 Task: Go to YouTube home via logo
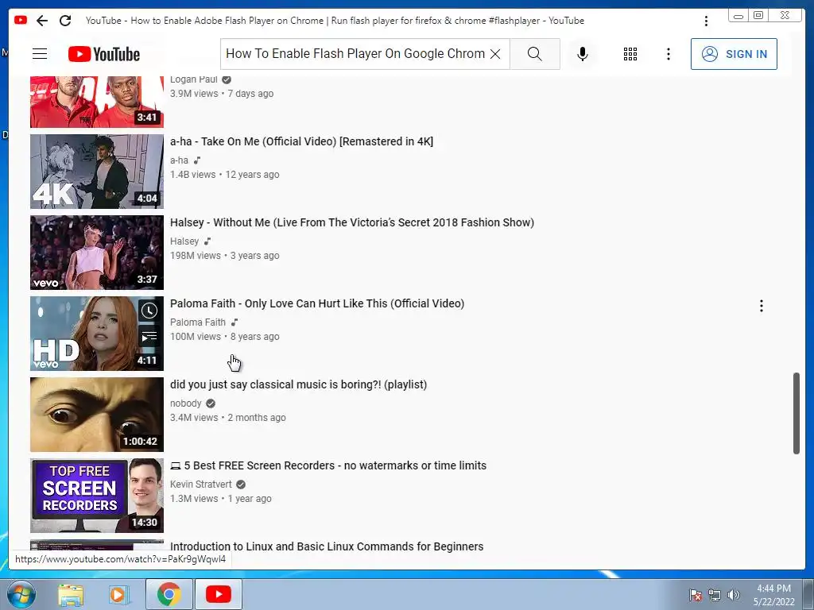coord(104,54)
